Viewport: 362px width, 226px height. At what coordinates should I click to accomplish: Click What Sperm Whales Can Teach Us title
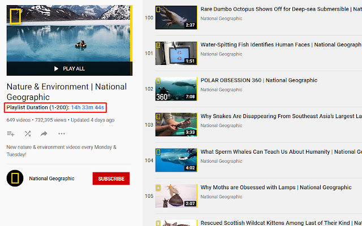coord(281,152)
